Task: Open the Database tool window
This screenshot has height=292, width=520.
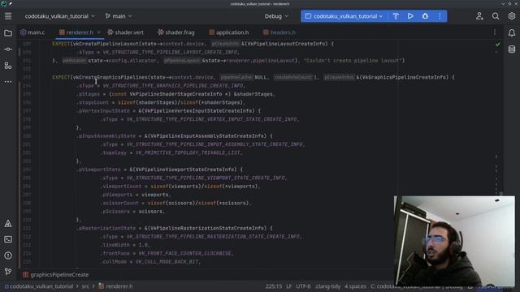Action: point(512,49)
